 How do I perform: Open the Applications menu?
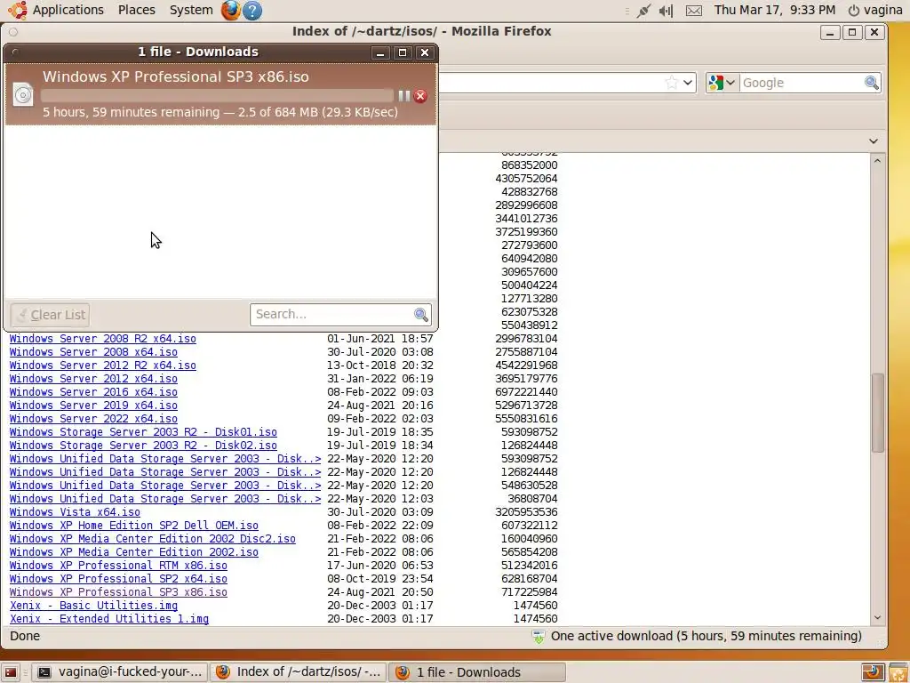(68, 10)
